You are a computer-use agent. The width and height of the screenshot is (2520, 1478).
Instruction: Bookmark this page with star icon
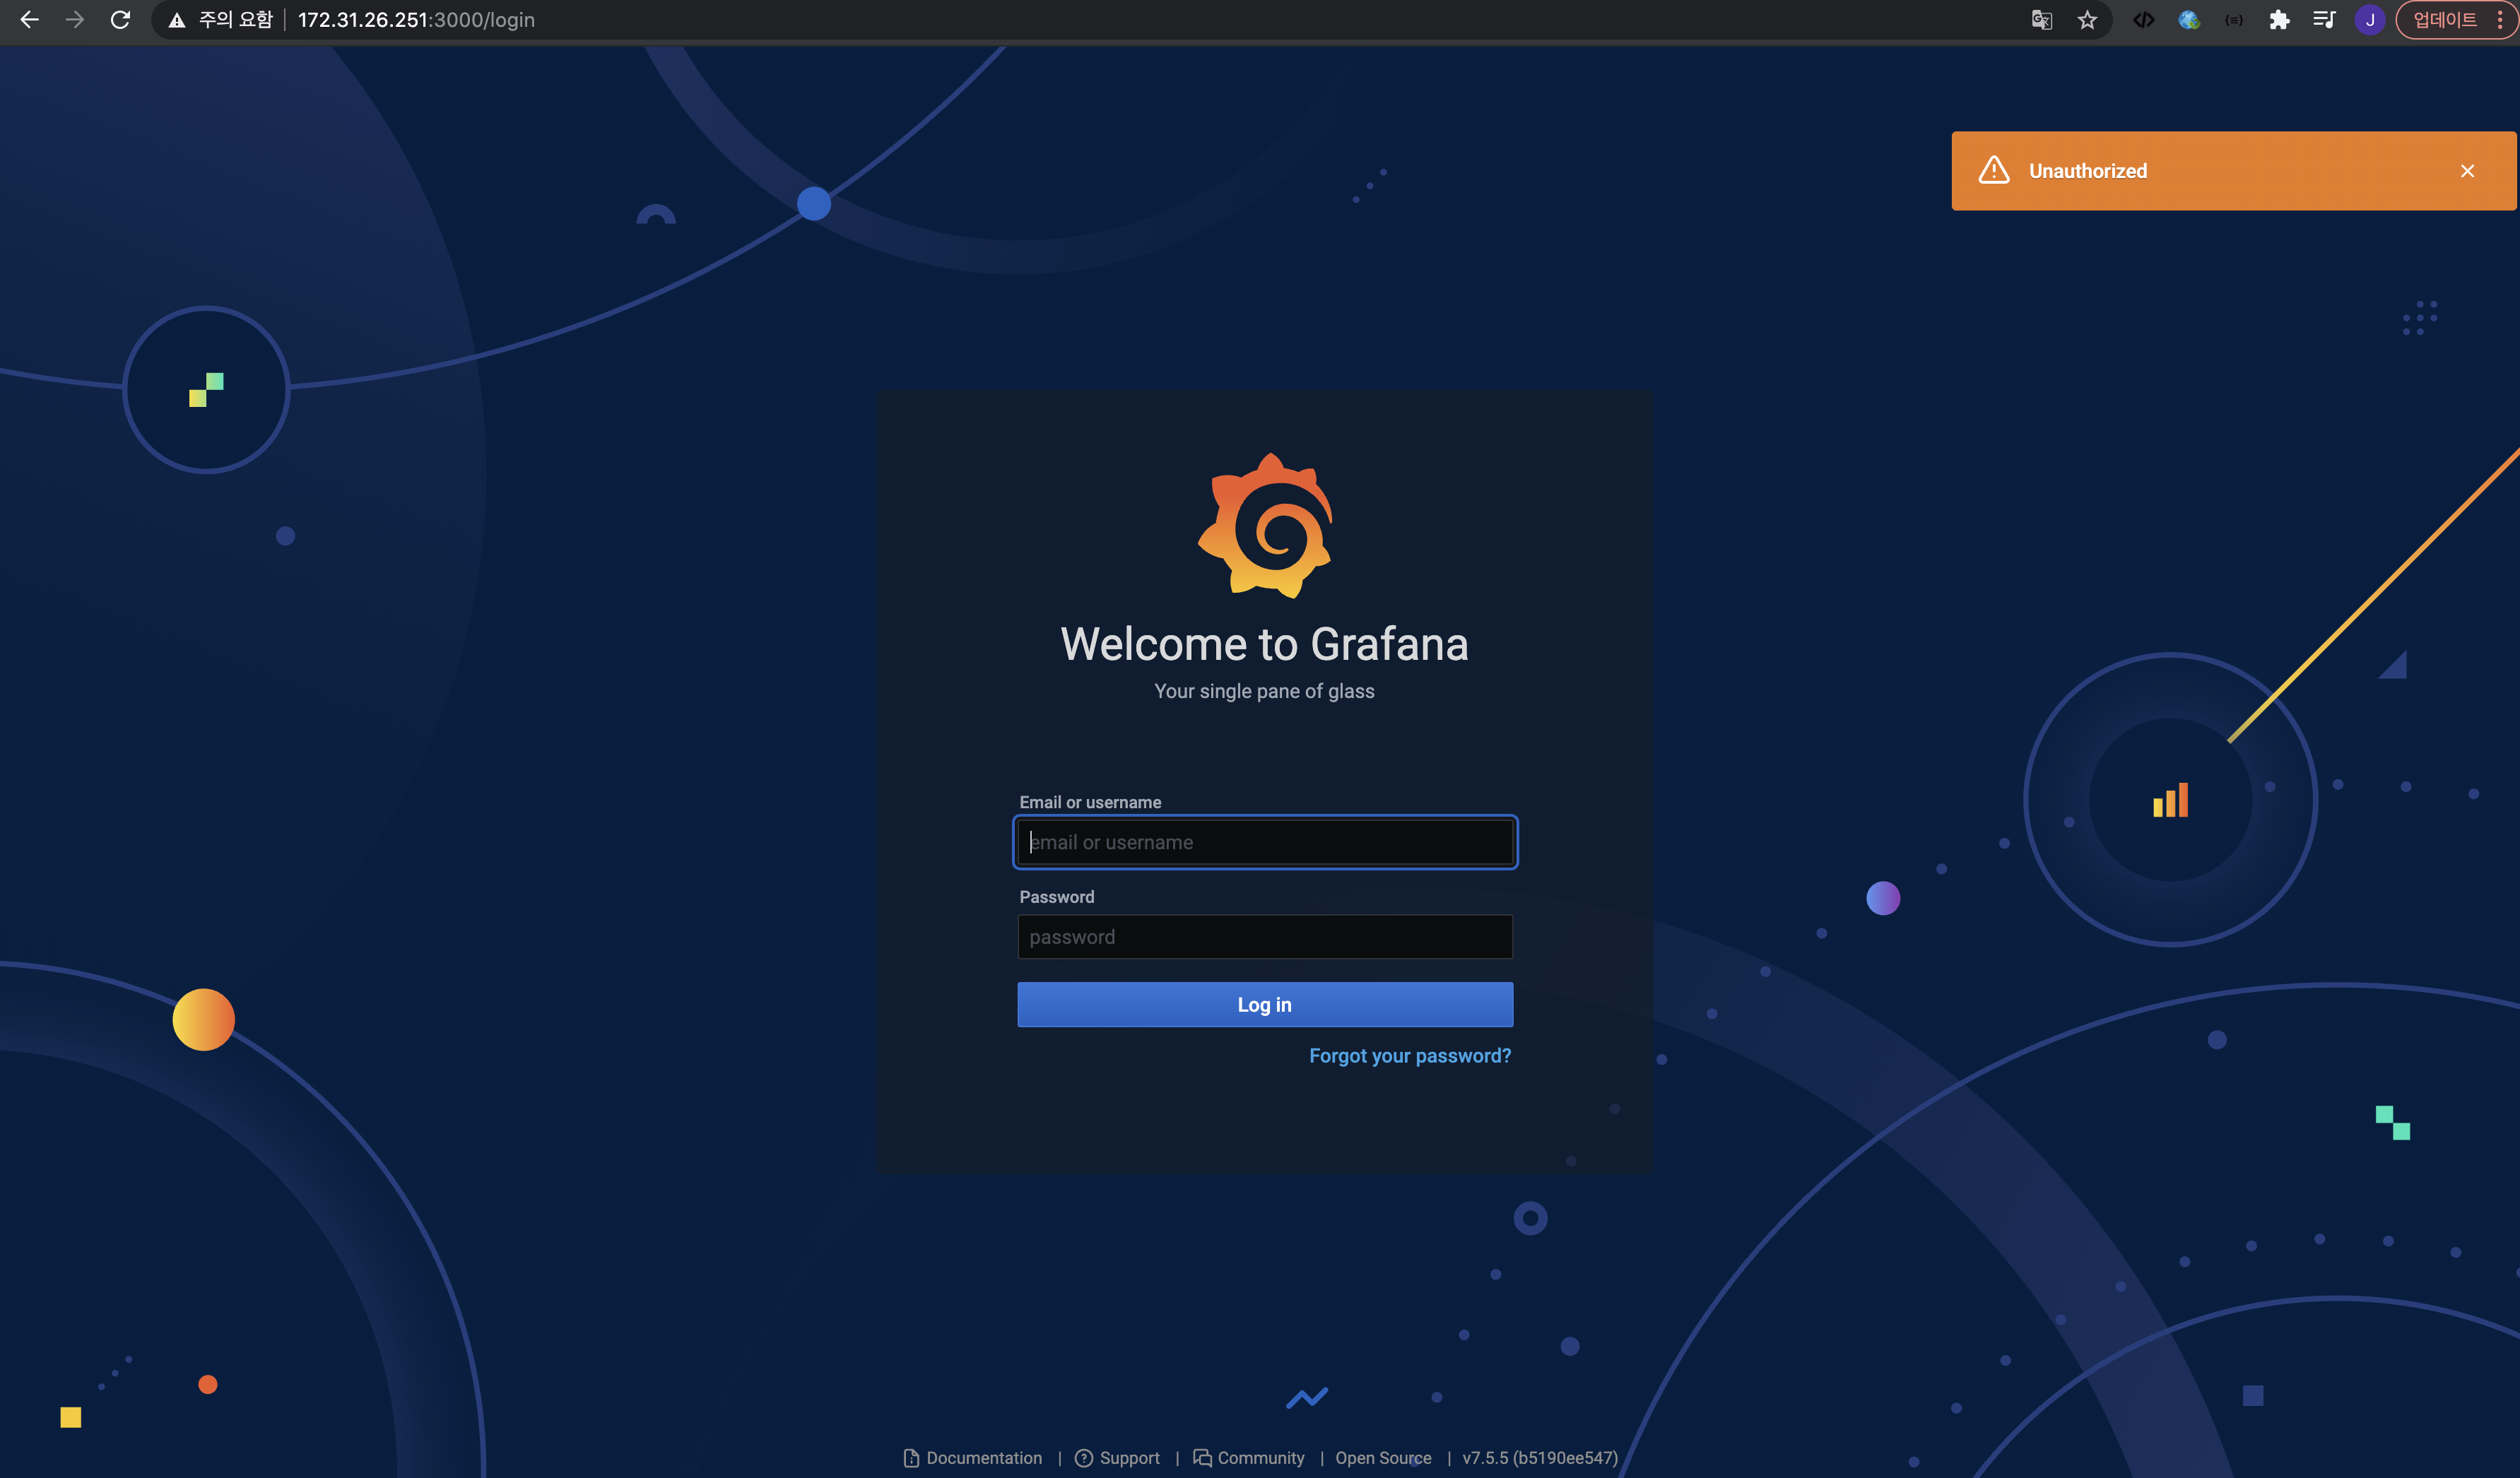click(2087, 20)
